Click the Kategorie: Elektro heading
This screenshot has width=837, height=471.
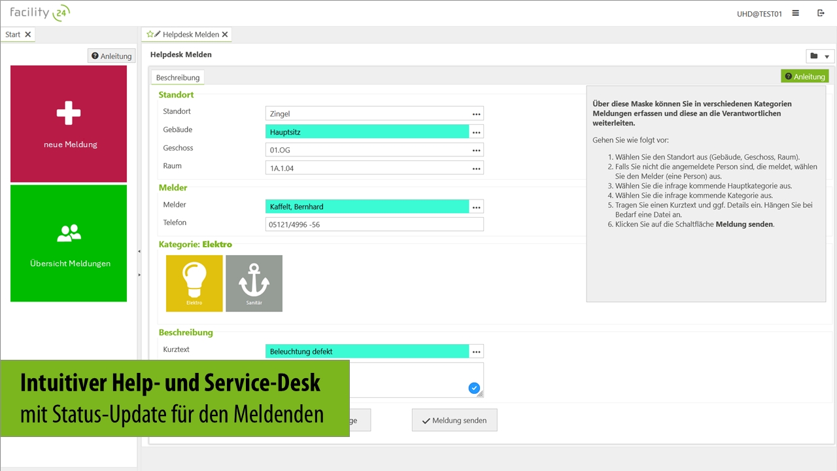click(x=196, y=245)
